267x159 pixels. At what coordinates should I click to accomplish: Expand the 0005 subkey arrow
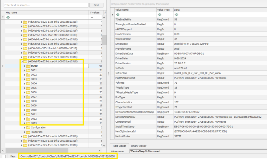click(25, 88)
